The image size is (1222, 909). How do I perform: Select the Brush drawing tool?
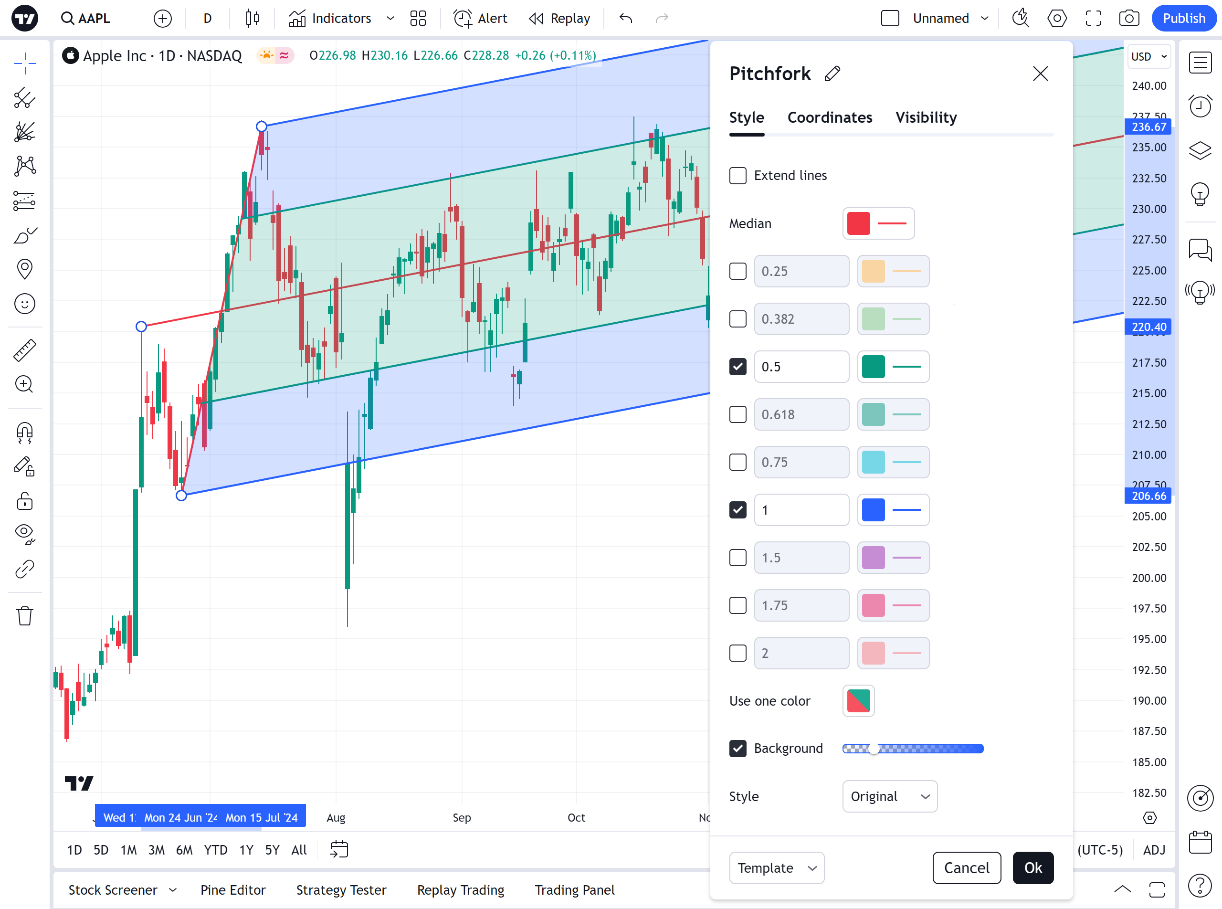coord(25,235)
